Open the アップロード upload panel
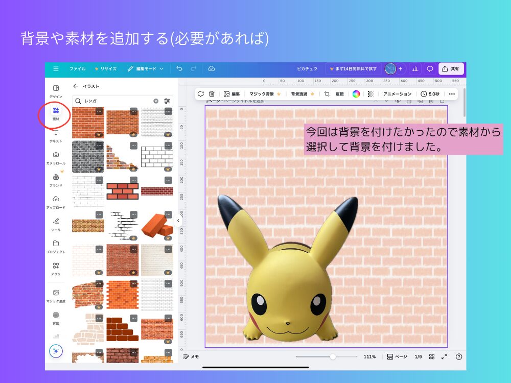 pos(56,201)
